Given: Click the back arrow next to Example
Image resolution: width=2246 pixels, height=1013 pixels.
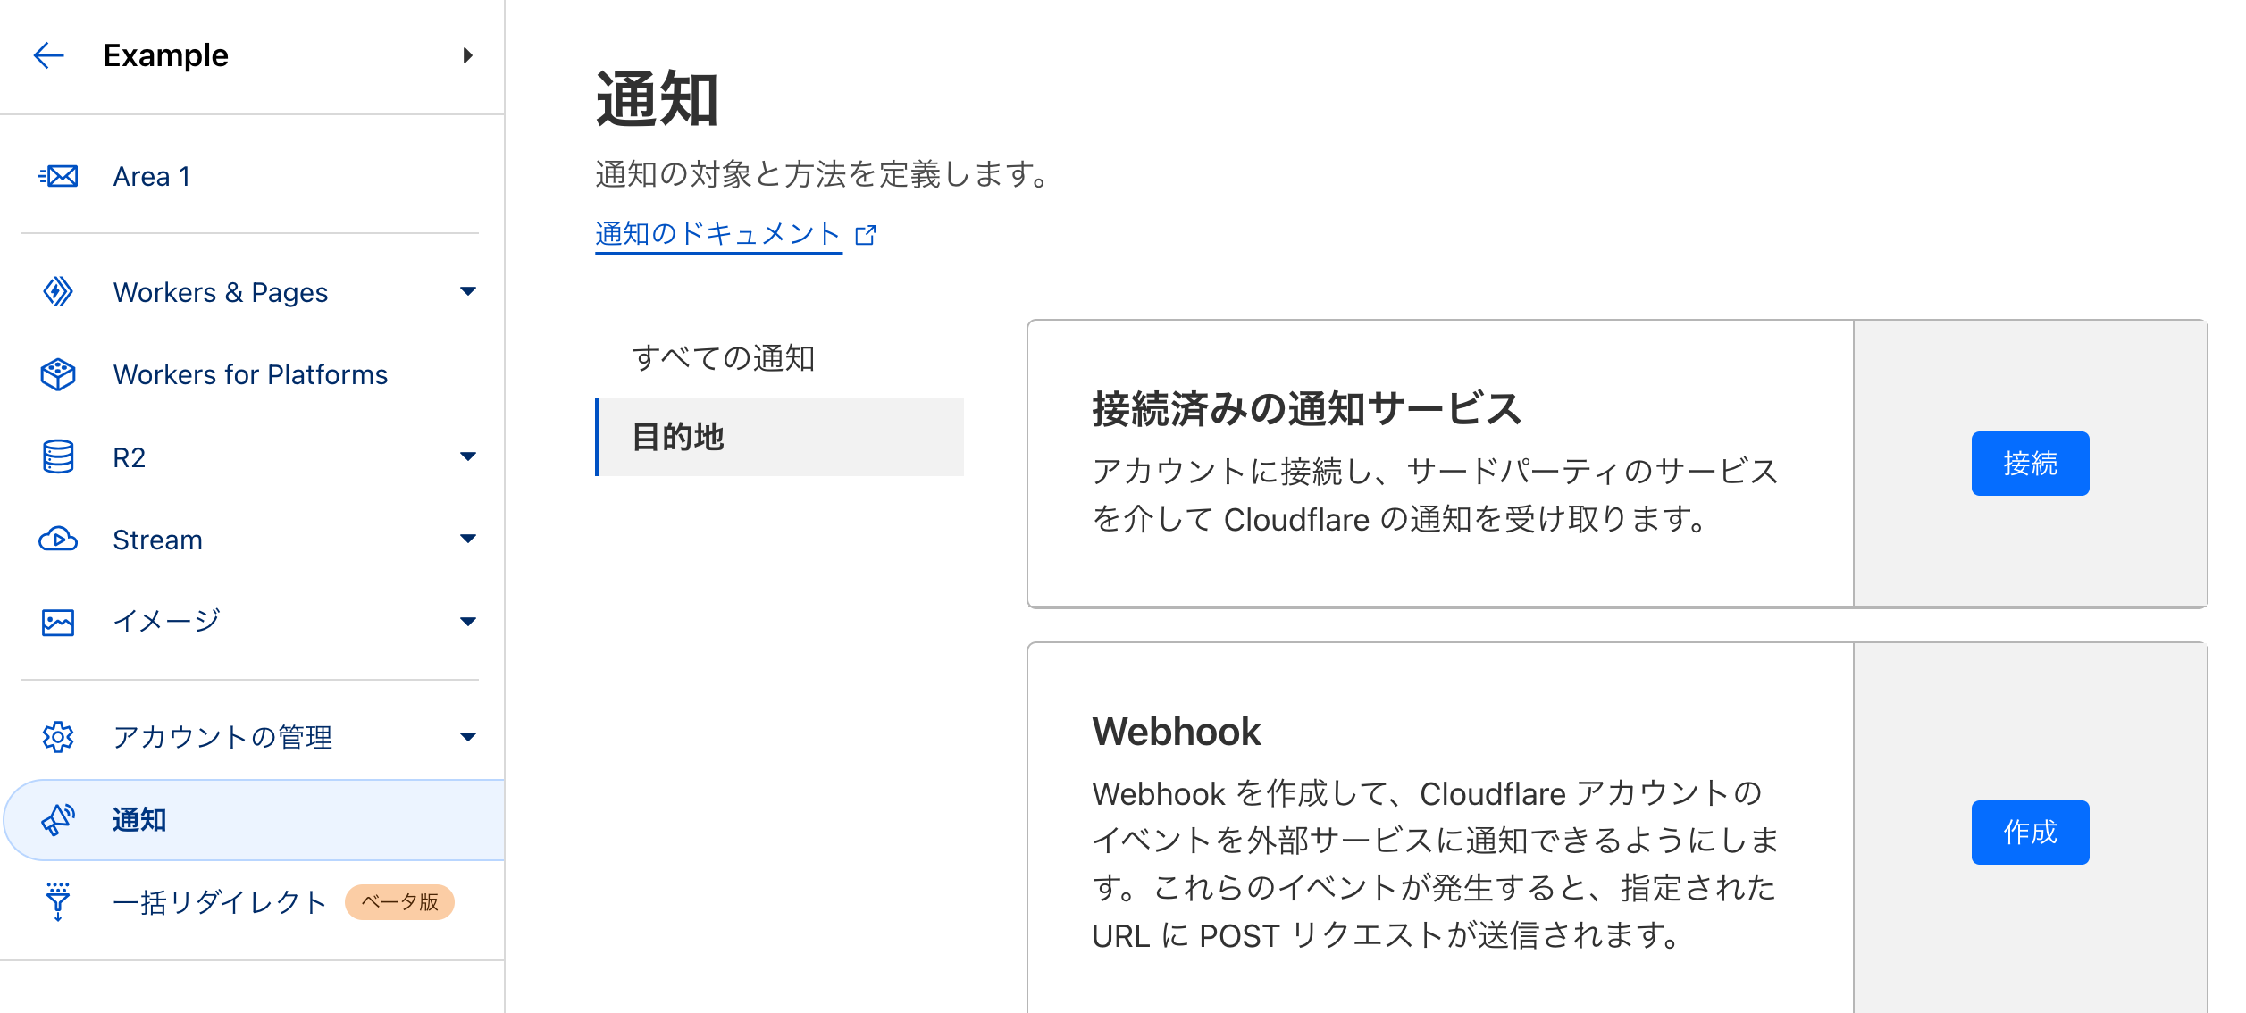Looking at the screenshot, I should pyautogui.click(x=49, y=55).
